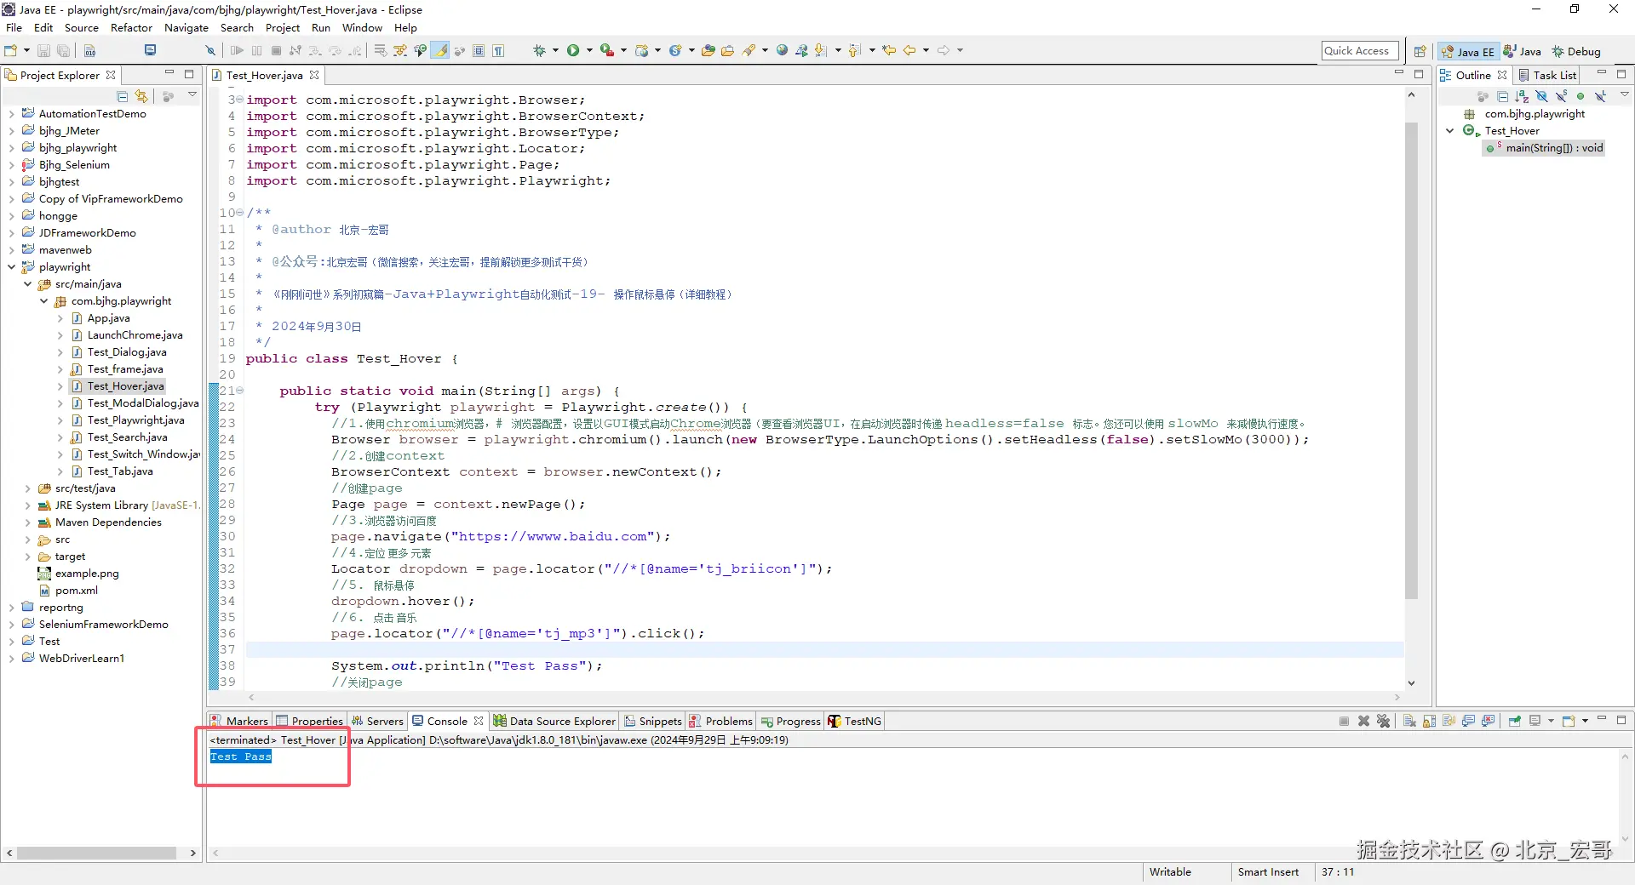Toggle Mark Occurrences highlighter in toolbar

(440, 51)
